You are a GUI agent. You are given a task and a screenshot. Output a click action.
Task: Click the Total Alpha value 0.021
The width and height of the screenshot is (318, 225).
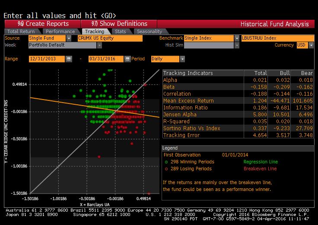(260, 80)
